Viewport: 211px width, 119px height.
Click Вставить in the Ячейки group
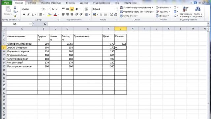coord(164,8)
